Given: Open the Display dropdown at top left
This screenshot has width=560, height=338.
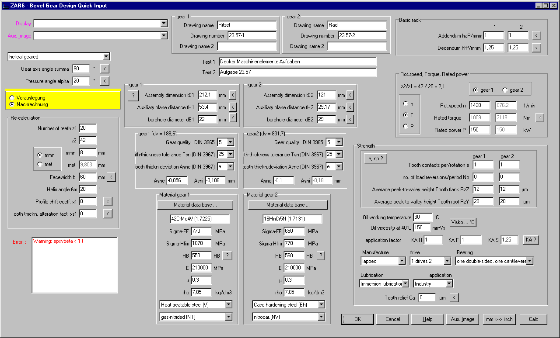Looking at the screenshot, I should coord(164,23).
